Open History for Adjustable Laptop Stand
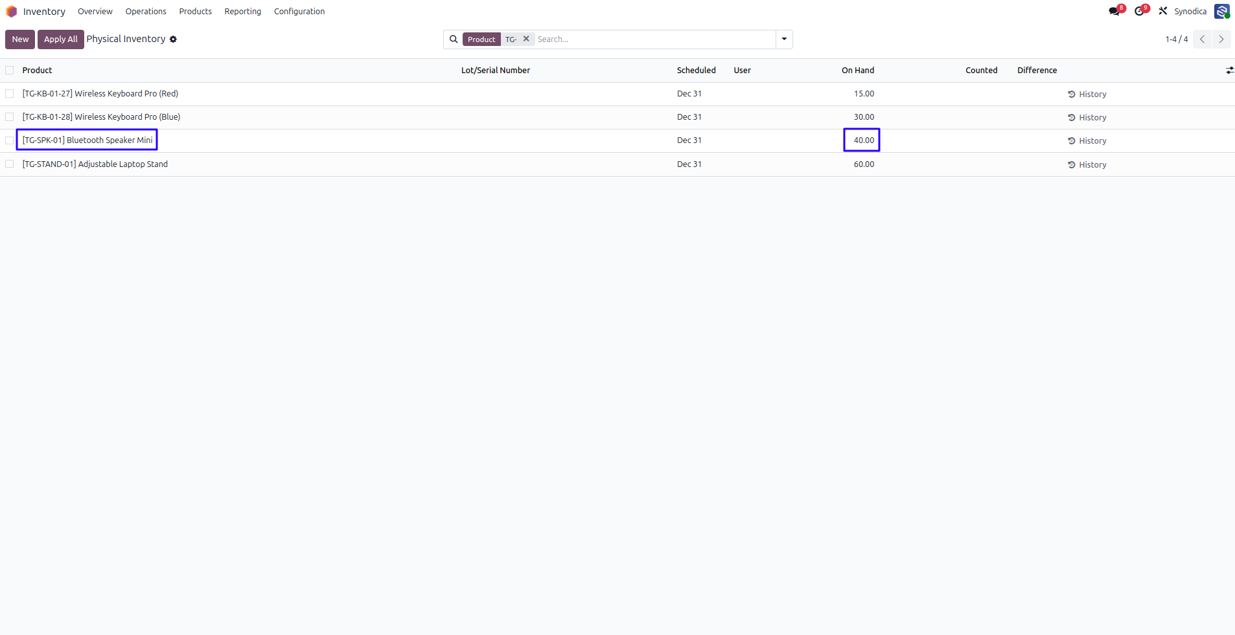The height and width of the screenshot is (635, 1235). coord(1087,165)
